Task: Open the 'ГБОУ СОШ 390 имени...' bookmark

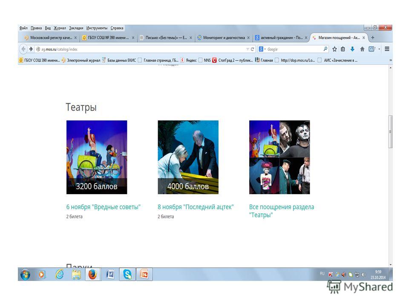Action: click(40, 60)
